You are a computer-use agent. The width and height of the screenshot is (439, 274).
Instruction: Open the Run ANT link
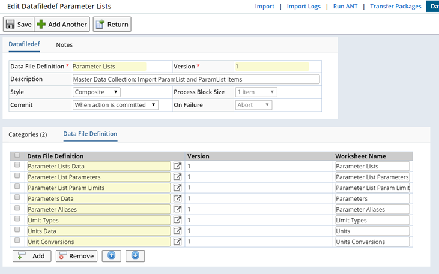click(x=345, y=7)
